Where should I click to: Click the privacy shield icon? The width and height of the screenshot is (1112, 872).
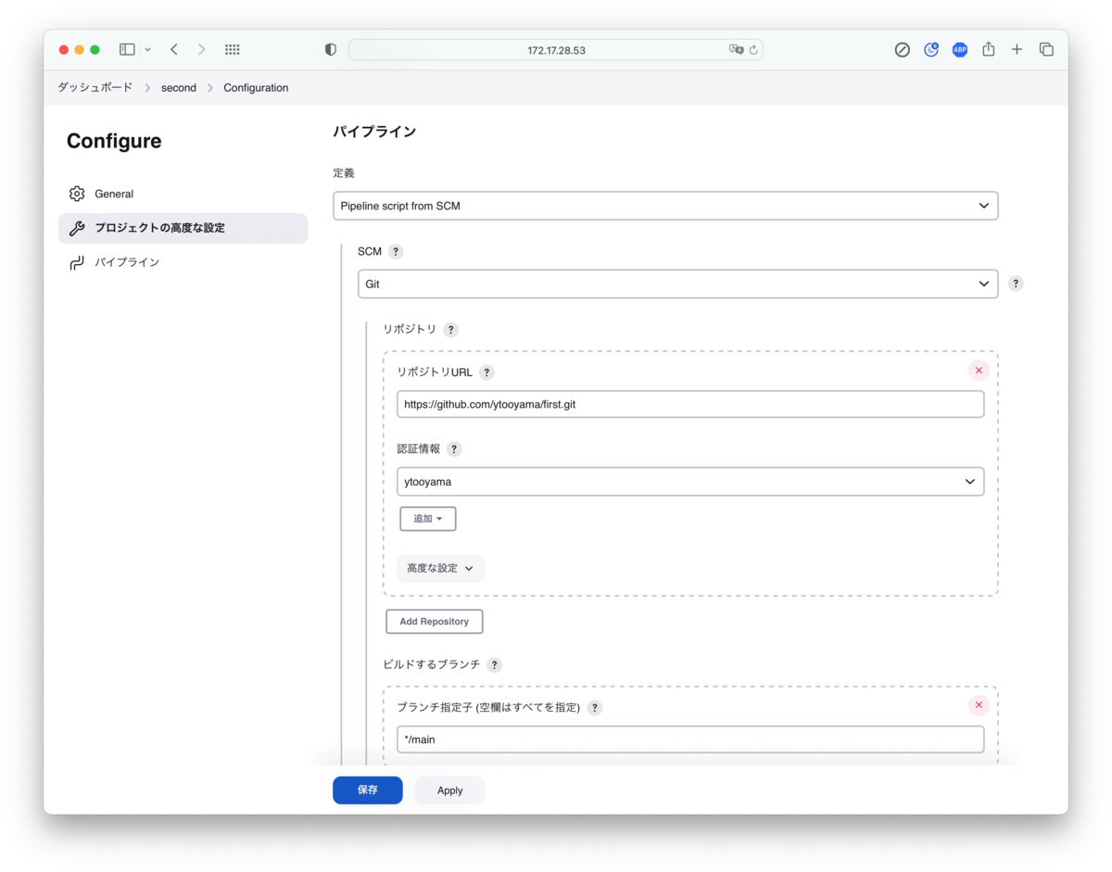coord(331,50)
